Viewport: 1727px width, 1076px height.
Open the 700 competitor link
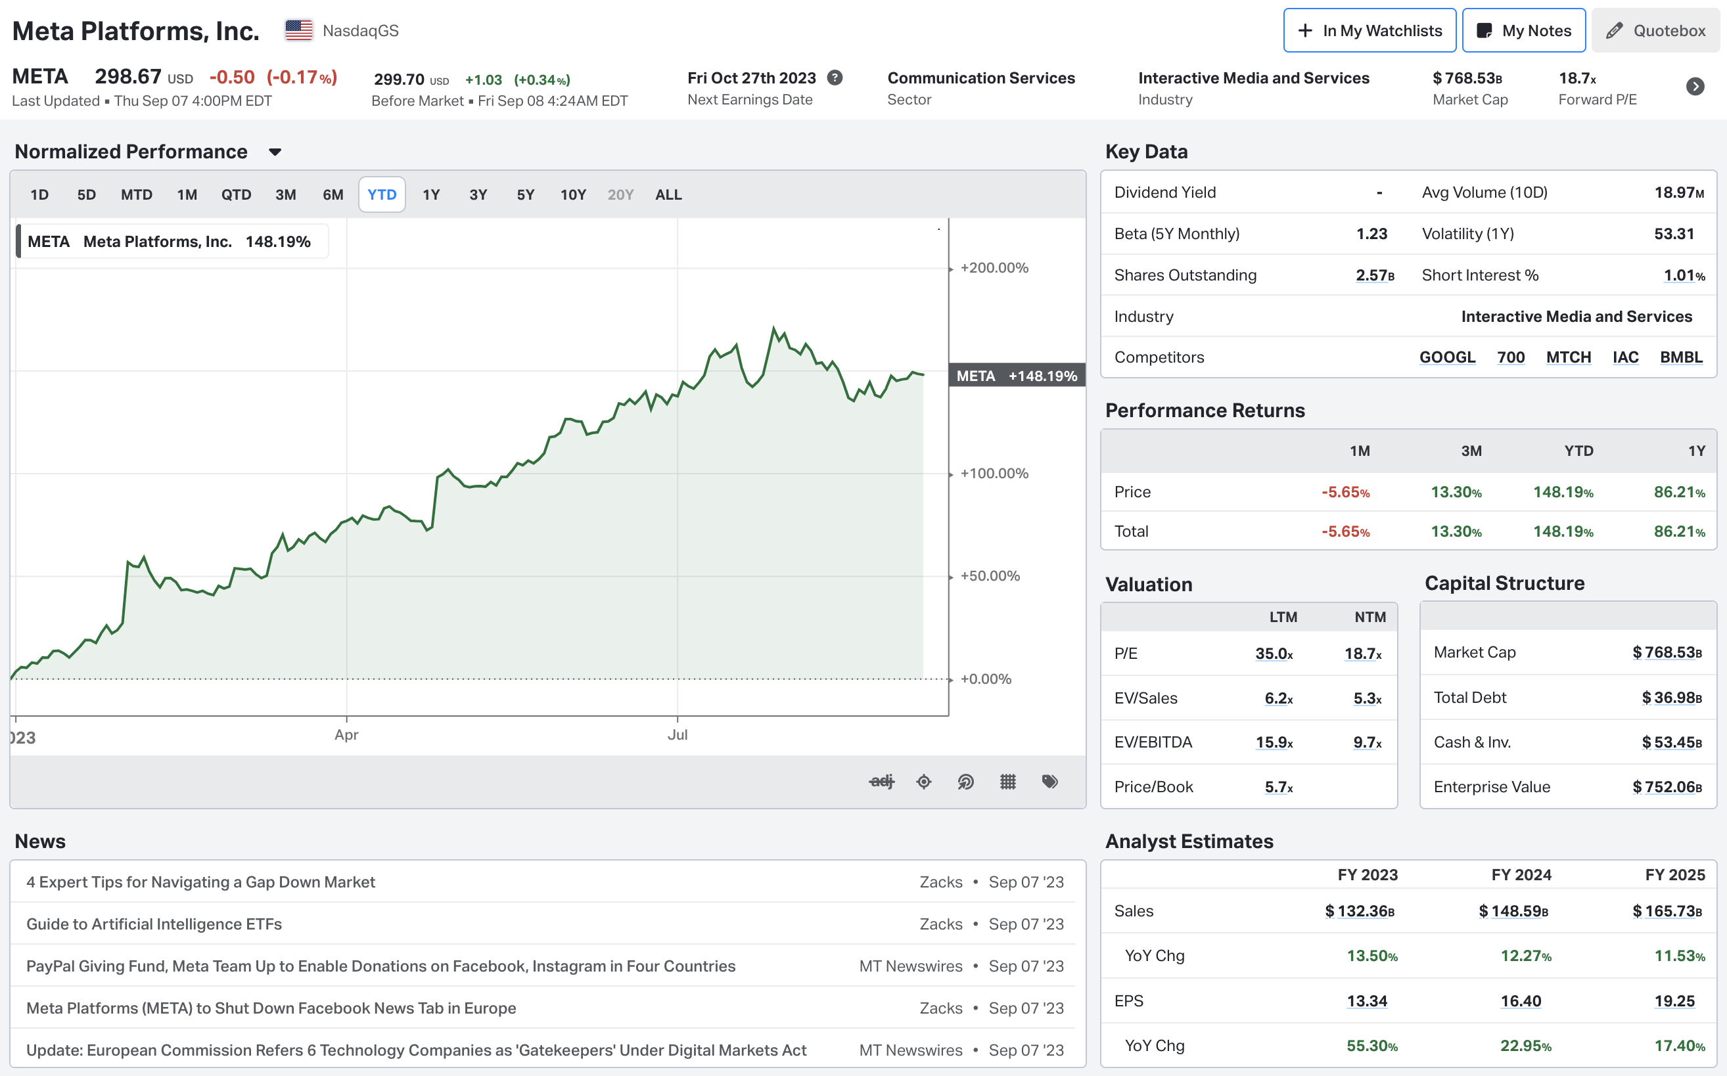point(1511,357)
